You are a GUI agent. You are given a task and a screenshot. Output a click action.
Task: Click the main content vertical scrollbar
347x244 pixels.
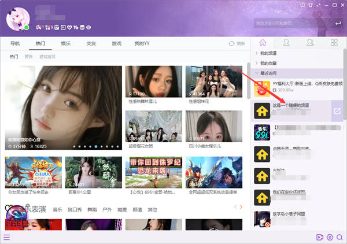tap(249, 80)
